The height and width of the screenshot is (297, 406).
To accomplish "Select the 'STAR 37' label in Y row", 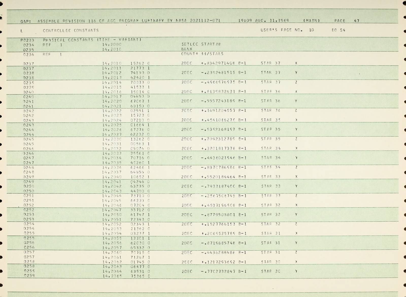I will (270, 73).
